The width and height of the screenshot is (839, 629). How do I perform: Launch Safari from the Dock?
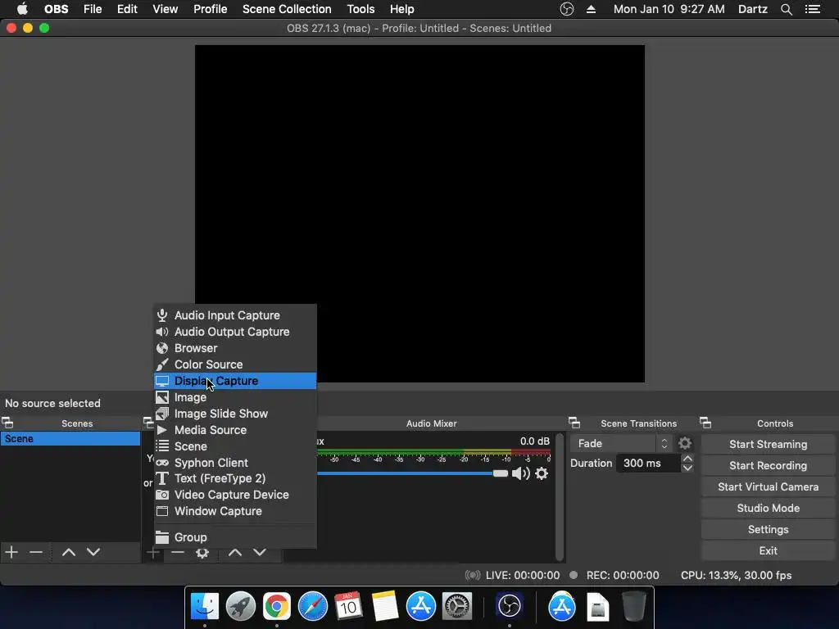coord(312,606)
